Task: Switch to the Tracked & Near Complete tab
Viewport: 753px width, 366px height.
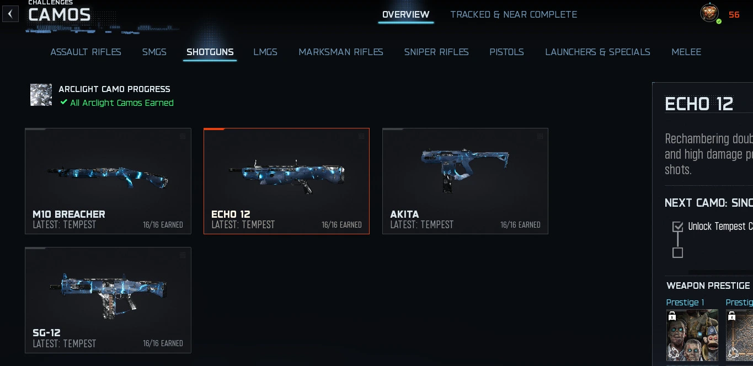Action: (x=514, y=14)
